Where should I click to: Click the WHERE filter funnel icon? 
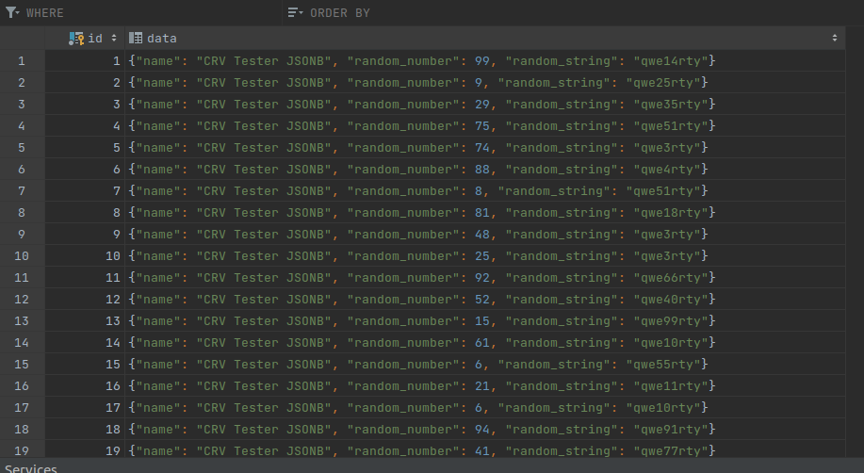point(12,13)
